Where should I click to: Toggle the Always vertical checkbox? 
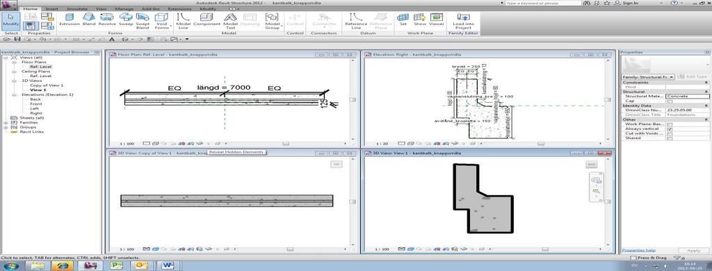tap(670, 129)
